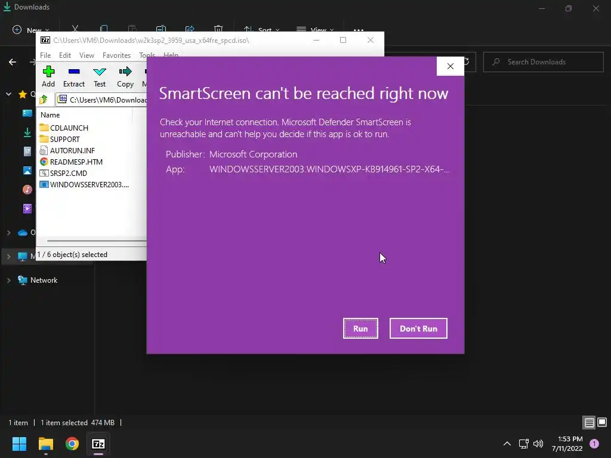Choose Don't Run in SmartScreen dialog
Screen dimensions: 611x458
click(x=418, y=329)
